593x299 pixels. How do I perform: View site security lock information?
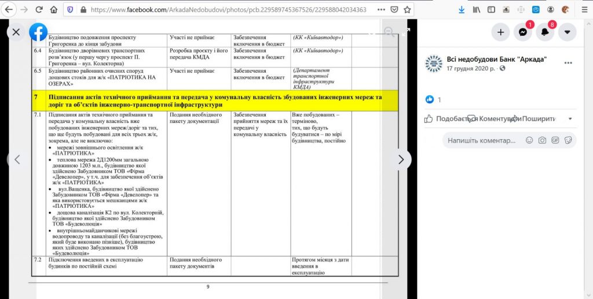tap(83, 9)
